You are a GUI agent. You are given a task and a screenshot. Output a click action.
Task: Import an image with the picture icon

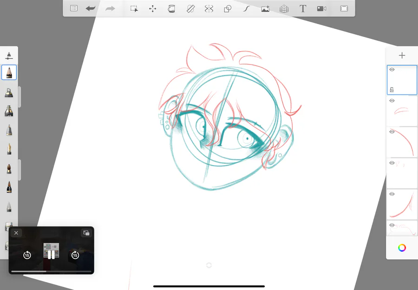265,9
